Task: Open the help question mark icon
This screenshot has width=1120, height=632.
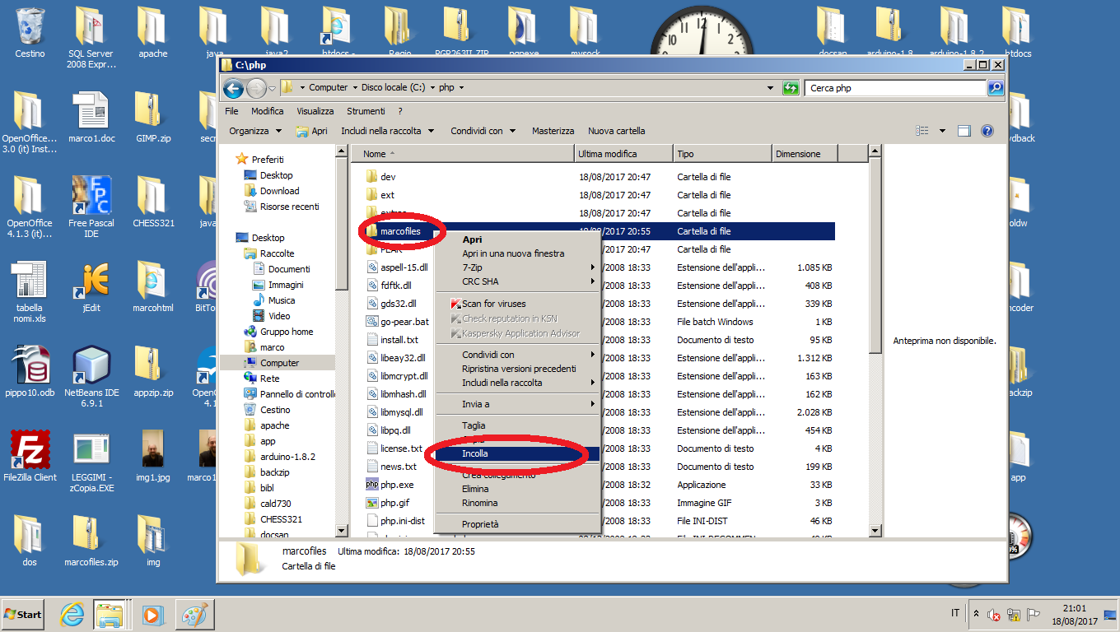Action: coord(987,131)
